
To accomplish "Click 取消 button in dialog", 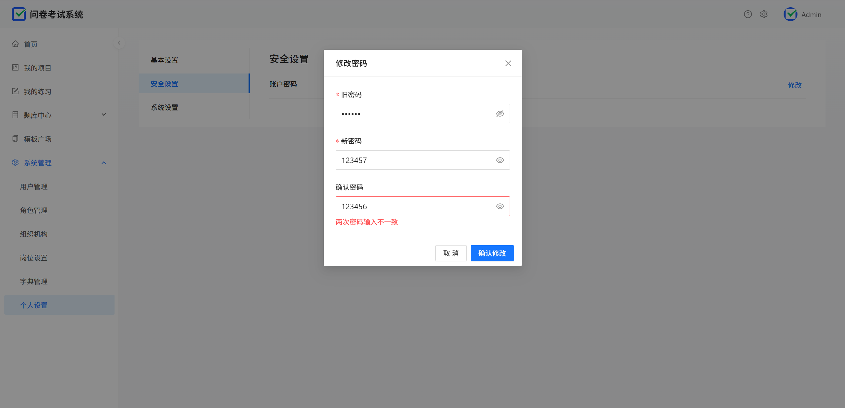I will point(451,253).
